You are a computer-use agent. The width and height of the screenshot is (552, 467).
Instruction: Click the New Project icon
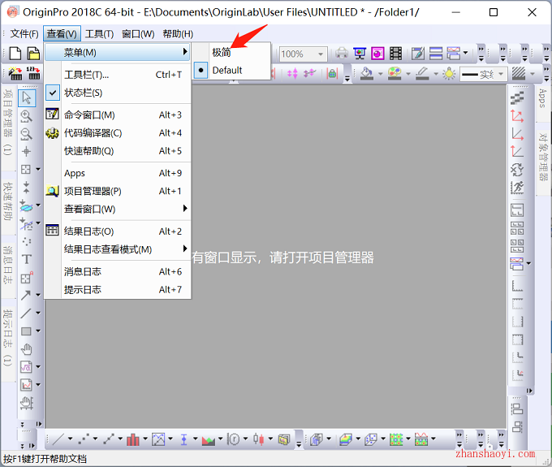(15, 54)
